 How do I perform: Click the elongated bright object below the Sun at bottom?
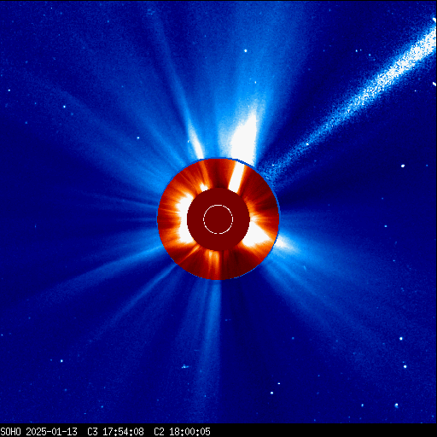[185, 366]
